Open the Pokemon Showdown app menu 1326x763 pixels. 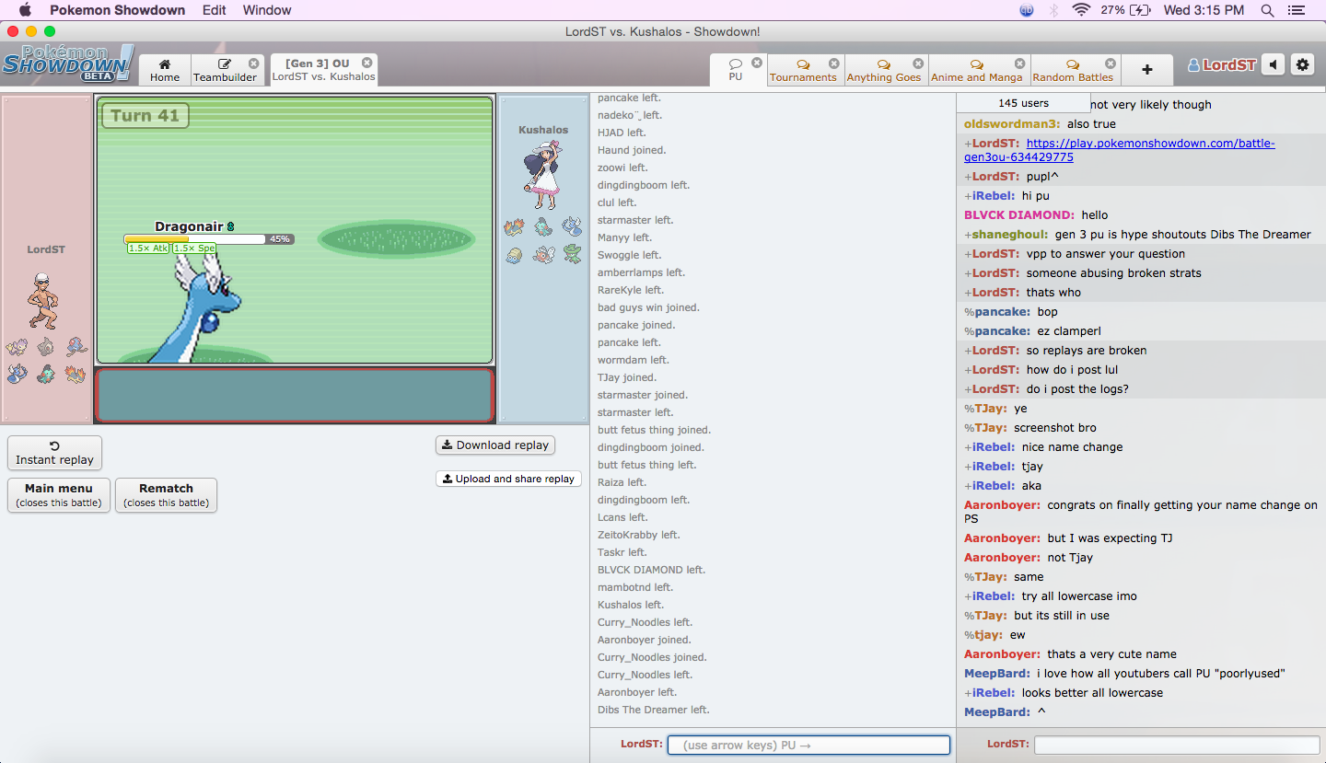(117, 10)
